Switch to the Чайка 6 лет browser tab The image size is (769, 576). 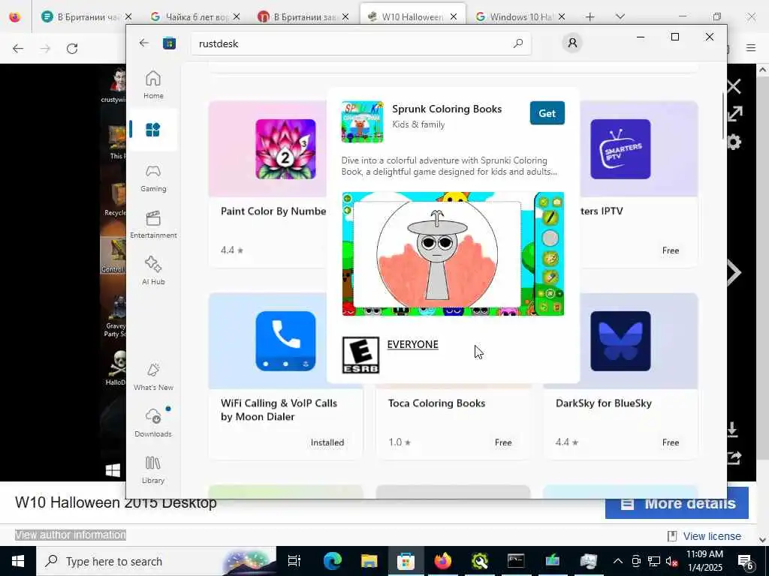(197, 16)
